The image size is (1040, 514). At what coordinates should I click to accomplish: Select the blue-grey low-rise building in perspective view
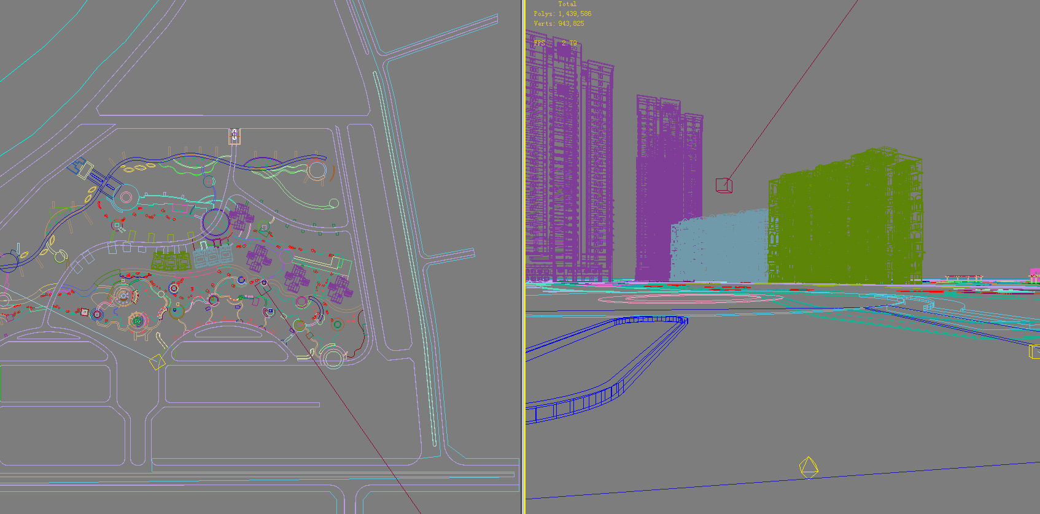719,247
